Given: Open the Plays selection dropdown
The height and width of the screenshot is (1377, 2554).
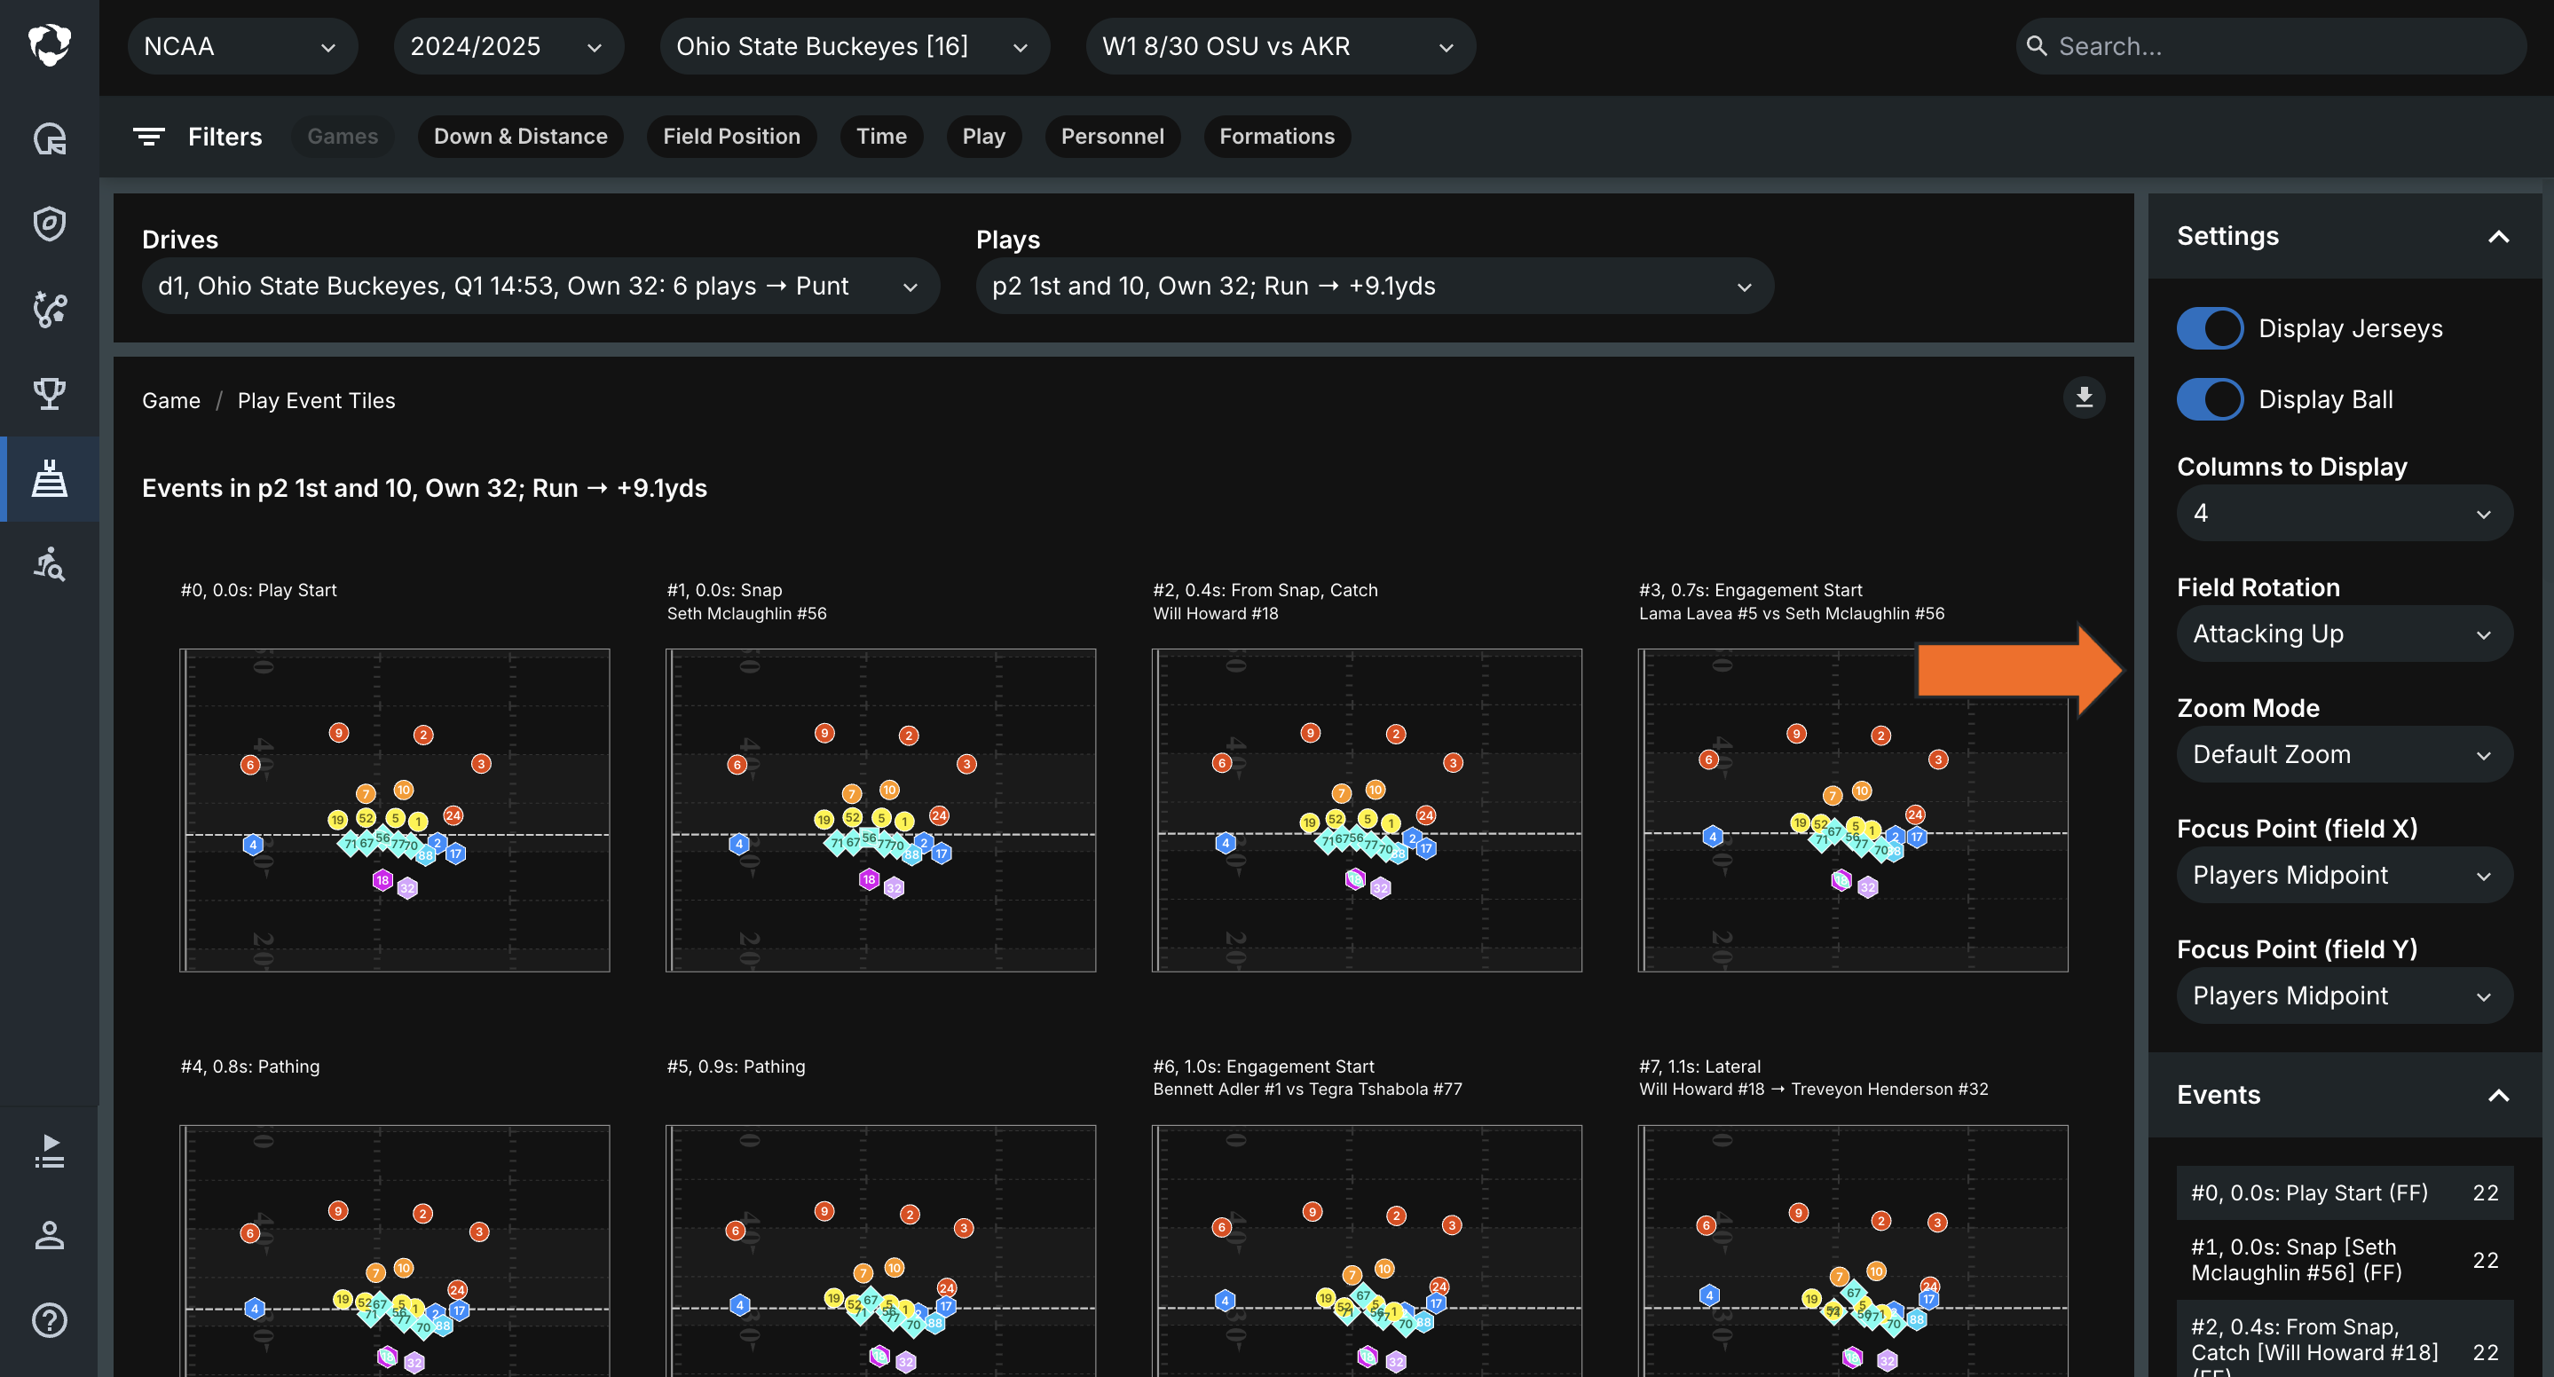Looking at the screenshot, I should (x=1374, y=286).
